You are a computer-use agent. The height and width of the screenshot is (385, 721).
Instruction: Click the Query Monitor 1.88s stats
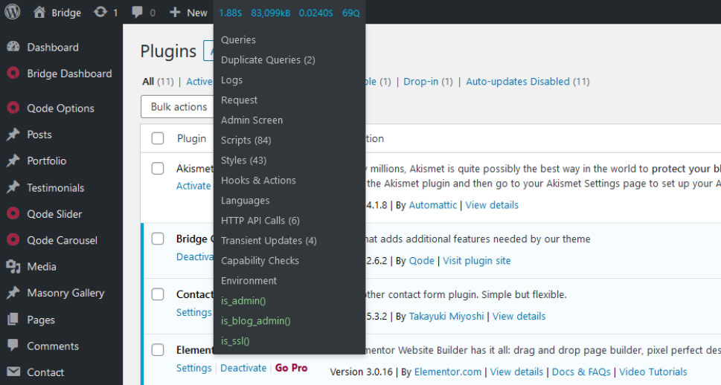point(231,13)
